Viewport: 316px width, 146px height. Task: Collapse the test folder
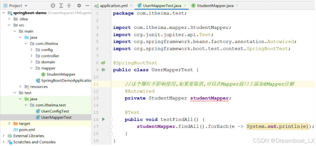click(15, 93)
